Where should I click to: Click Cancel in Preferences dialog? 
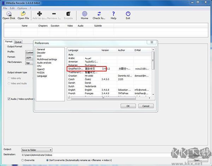146,106
